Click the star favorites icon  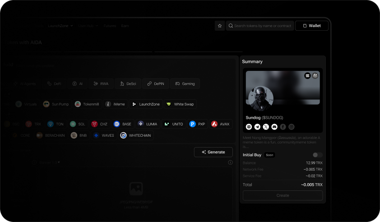click(x=220, y=26)
